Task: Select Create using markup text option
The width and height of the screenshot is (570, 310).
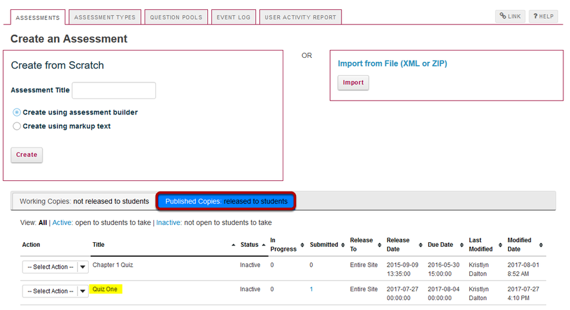Action: (17, 126)
